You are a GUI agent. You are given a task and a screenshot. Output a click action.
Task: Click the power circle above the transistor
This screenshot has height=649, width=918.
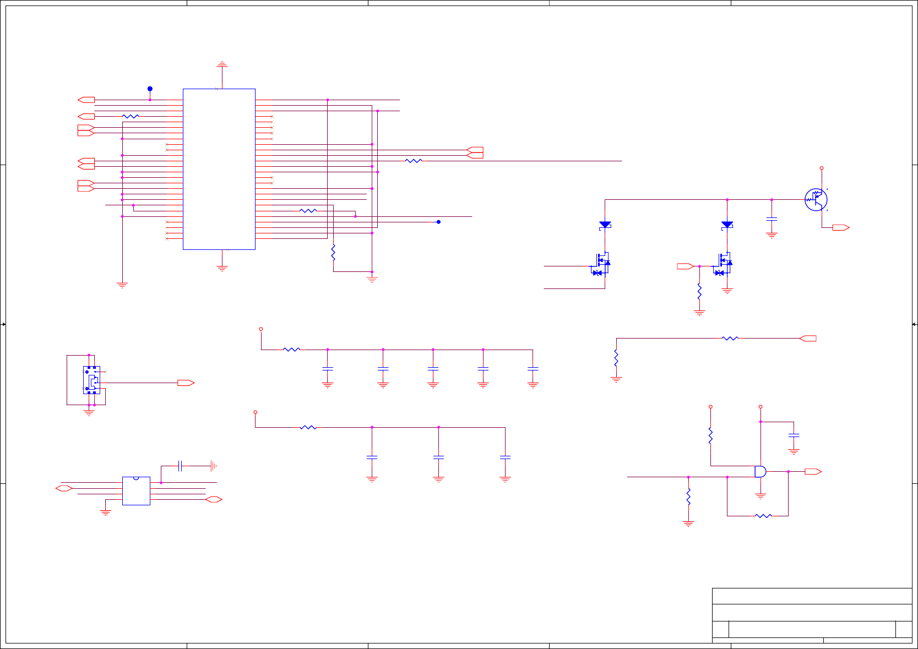(822, 168)
